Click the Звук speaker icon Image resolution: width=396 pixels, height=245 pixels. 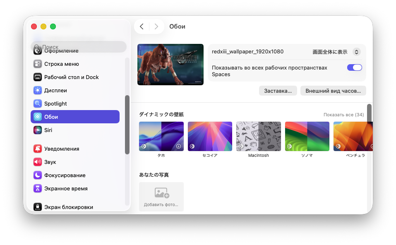pos(38,162)
